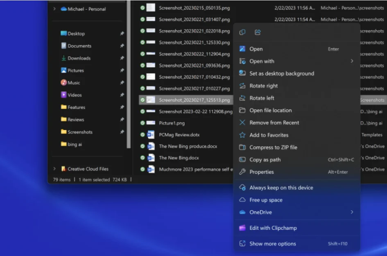
Task: Select file Screenshot_20230215_050135.png
Action: [194, 8]
